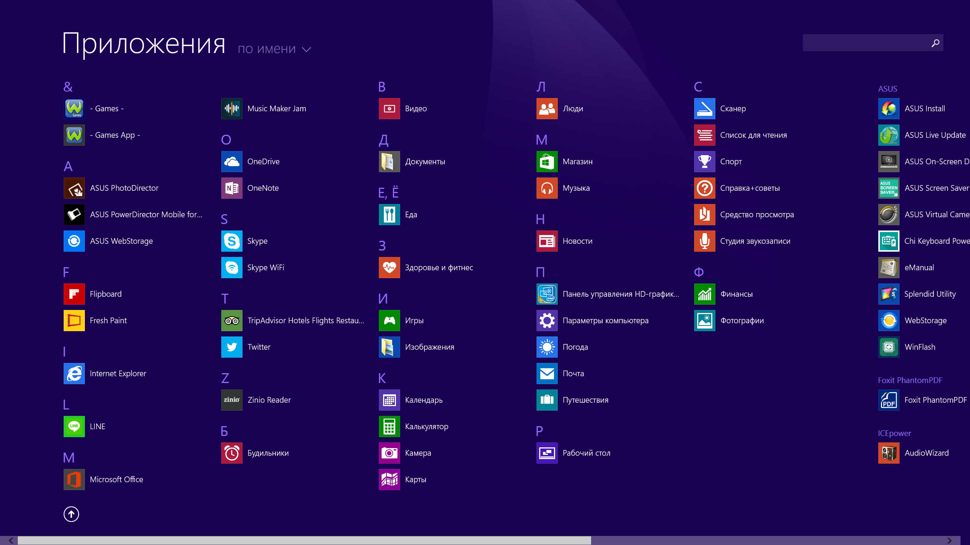Viewport: 970px width, 545px height.
Task: Open '- Games App -' label
Action: 115,135
